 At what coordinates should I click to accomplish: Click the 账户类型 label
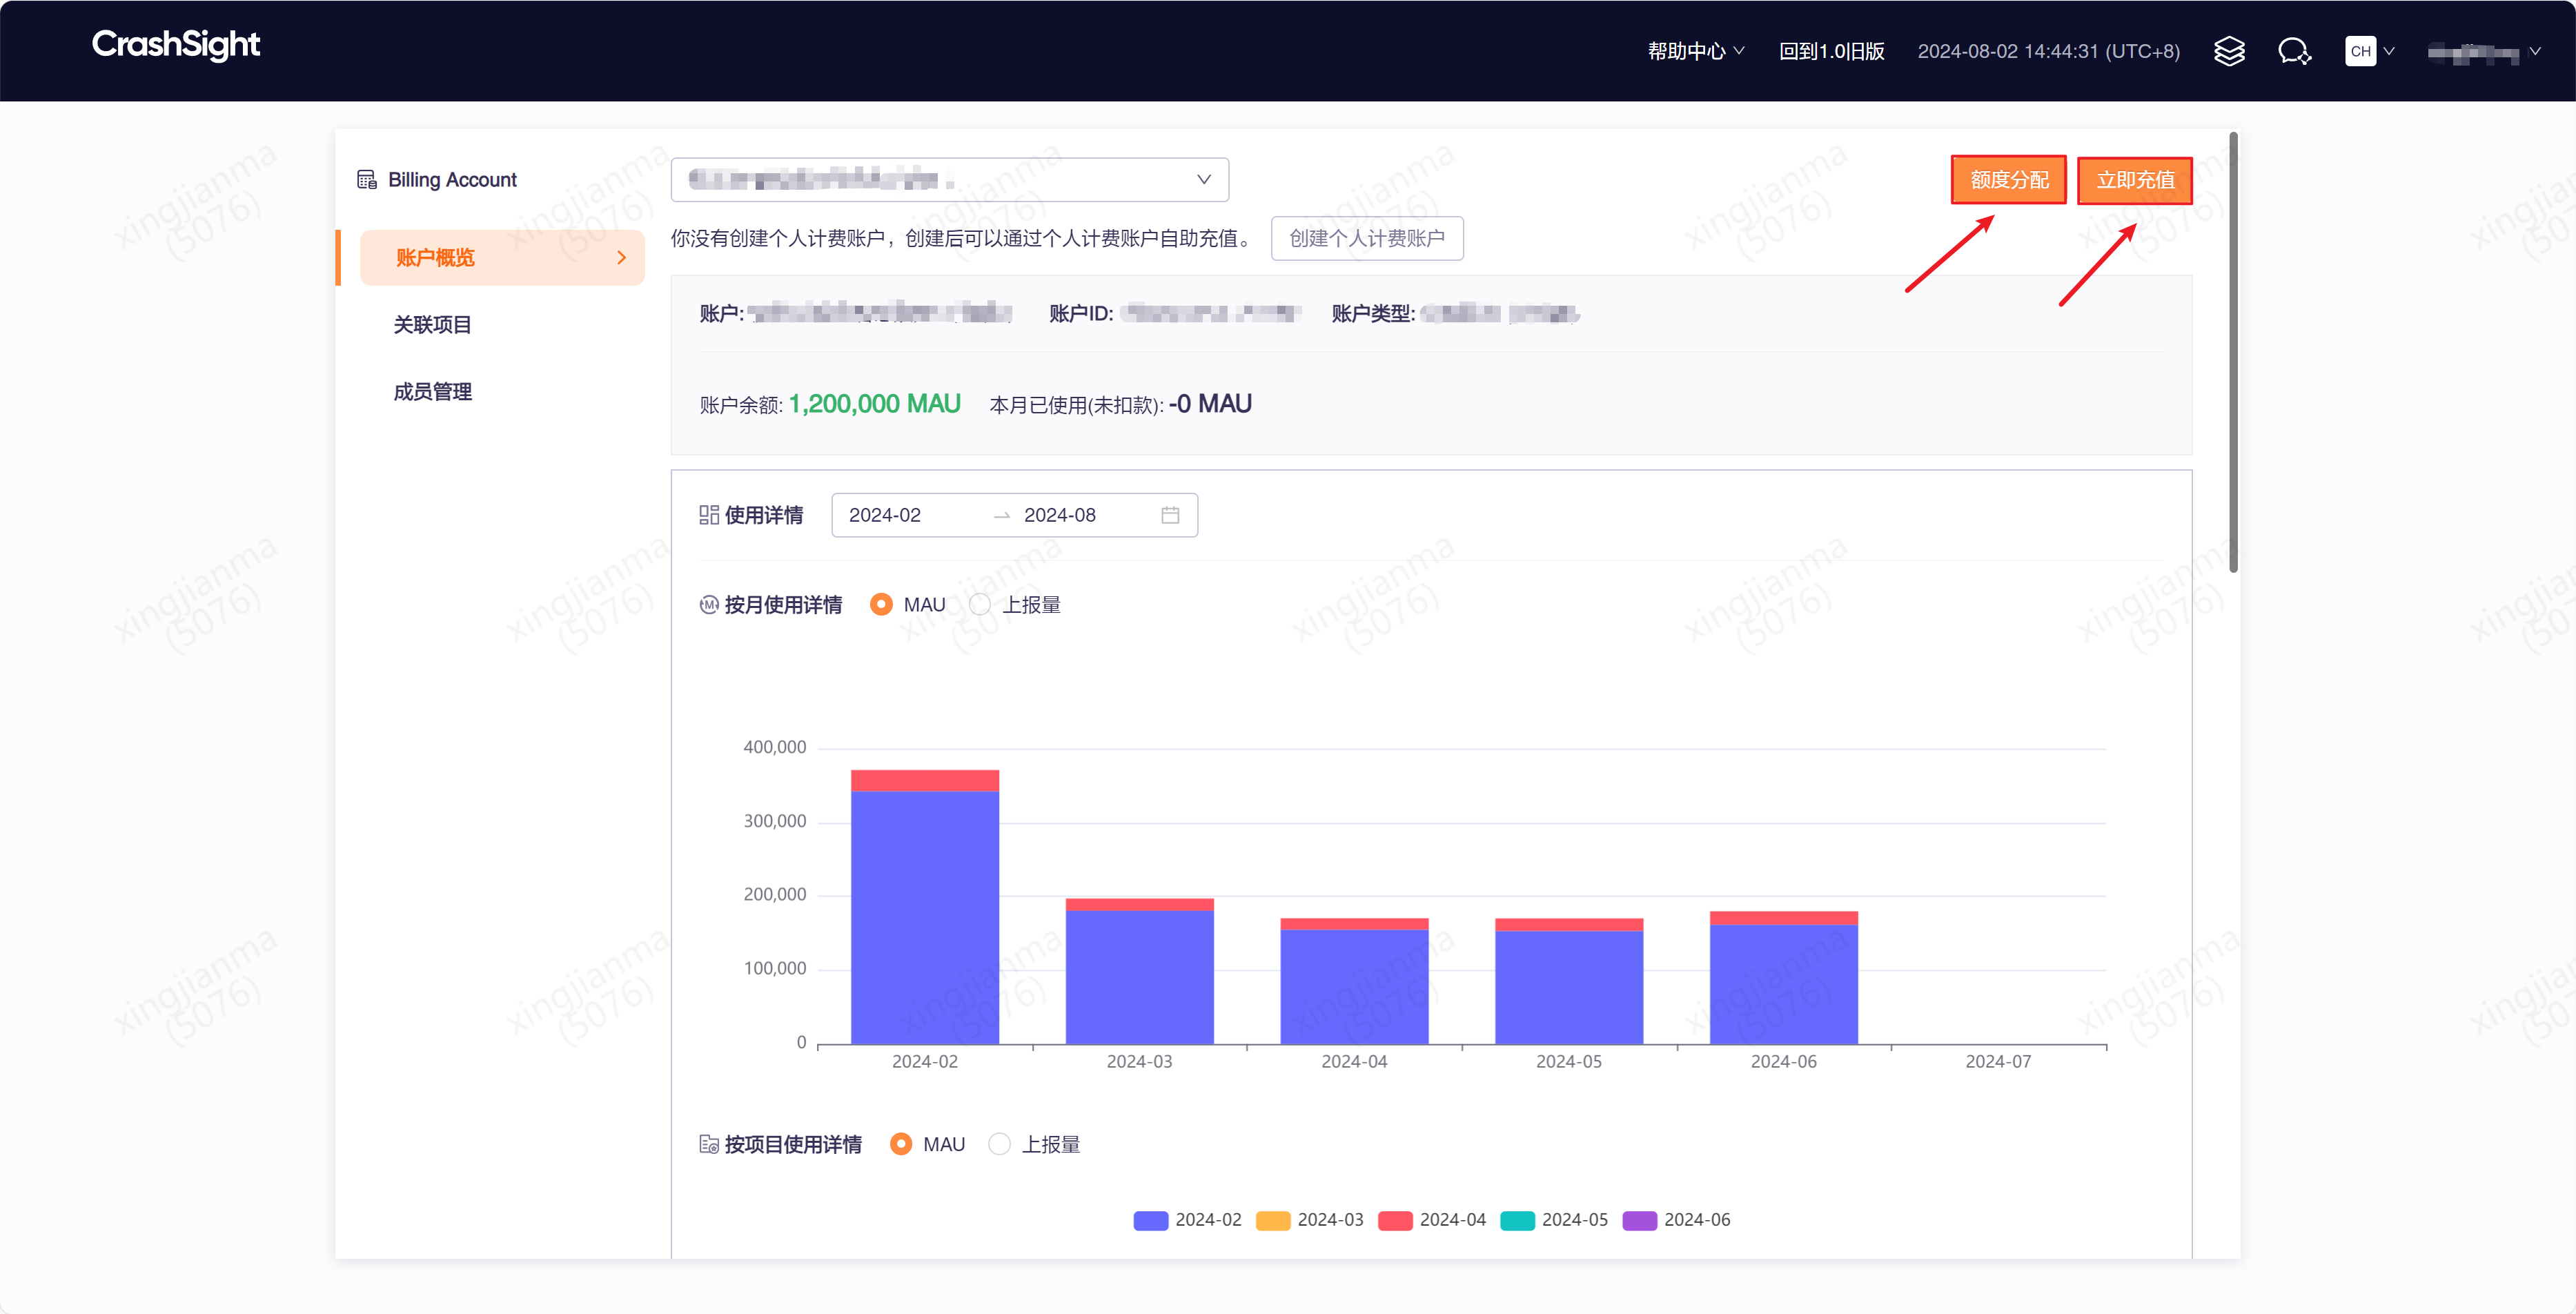pyautogui.click(x=1373, y=314)
